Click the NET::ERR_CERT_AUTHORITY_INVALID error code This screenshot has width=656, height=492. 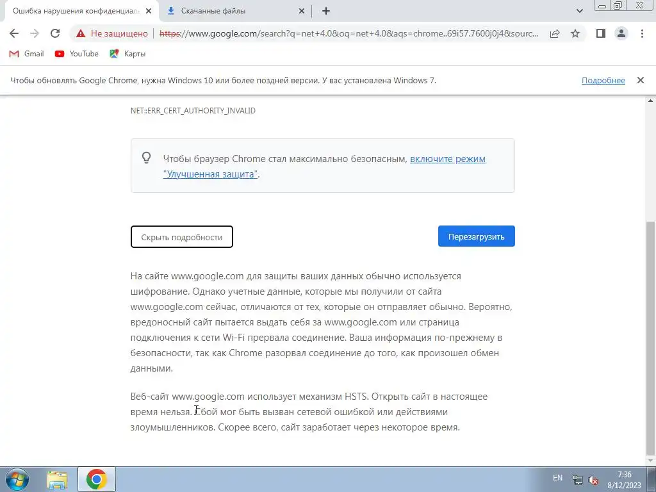[193, 110]
